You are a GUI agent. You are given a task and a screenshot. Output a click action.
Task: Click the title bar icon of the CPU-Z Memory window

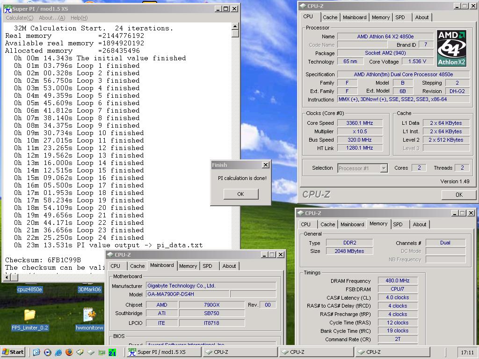tap(301, 213)
